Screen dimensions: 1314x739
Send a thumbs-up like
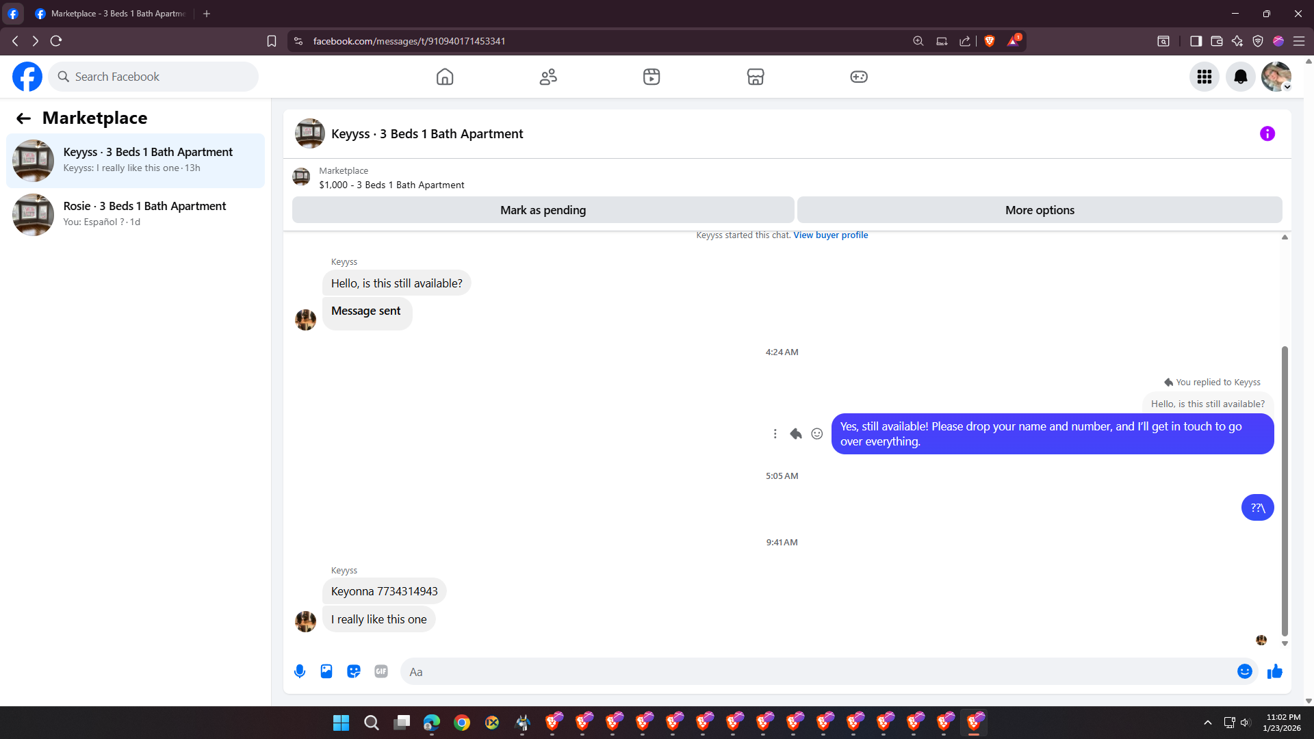1274,671
